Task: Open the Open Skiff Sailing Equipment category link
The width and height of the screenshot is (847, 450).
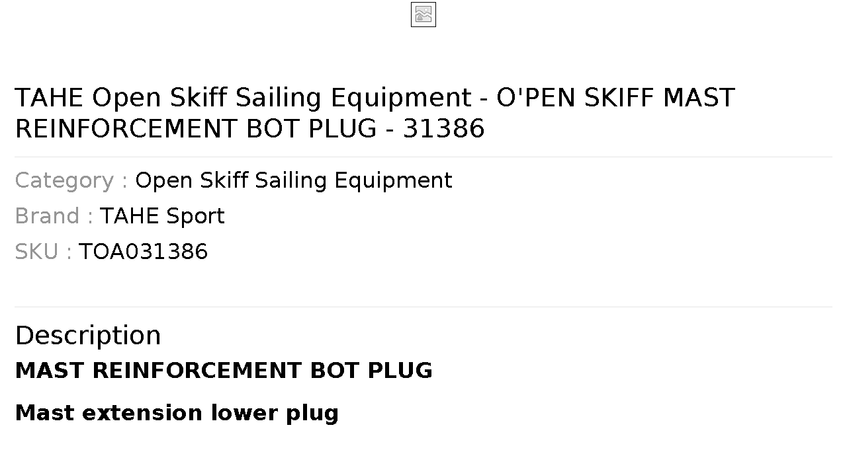Action: click(294, 180)
